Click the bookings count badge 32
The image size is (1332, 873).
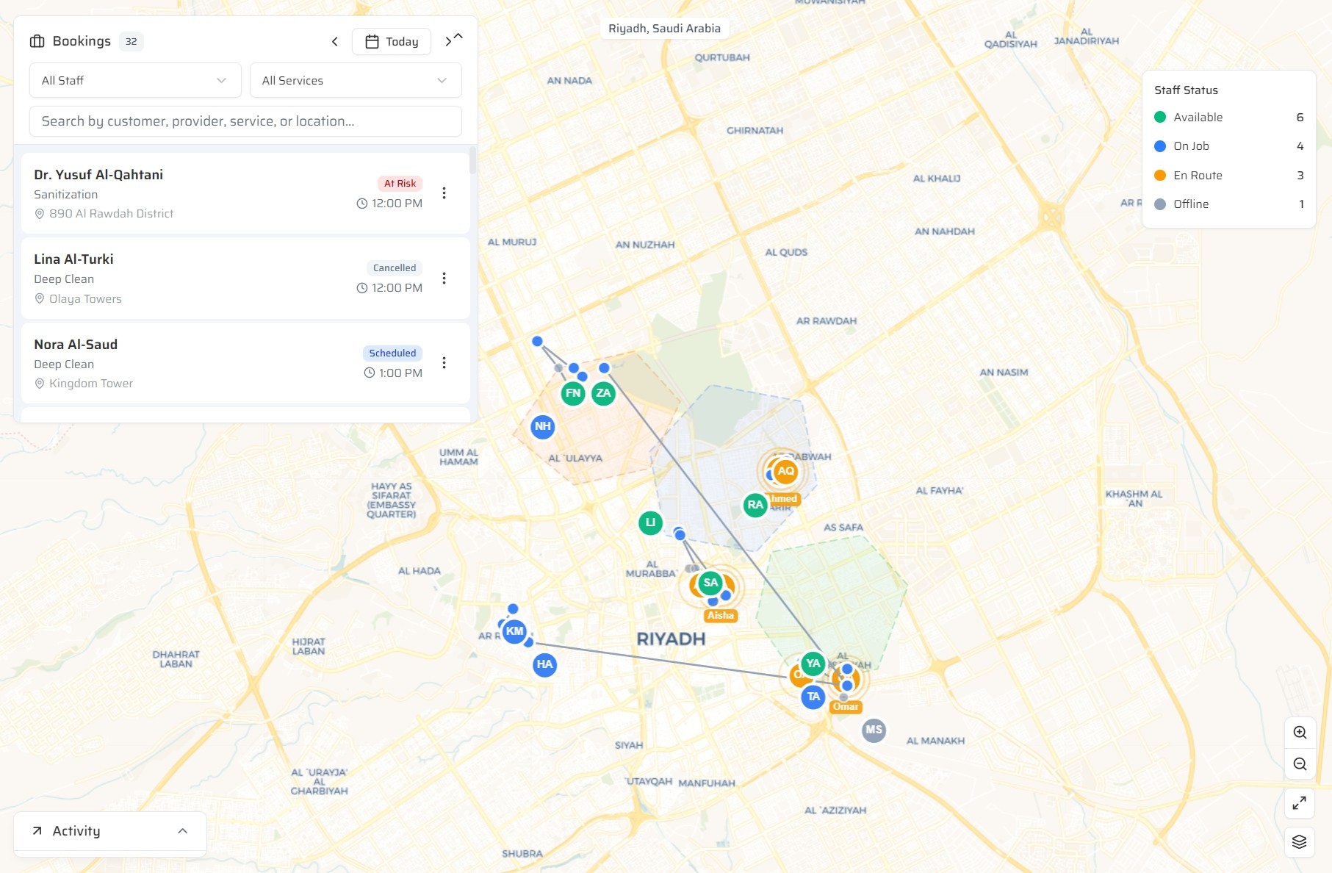click(131, 42)
